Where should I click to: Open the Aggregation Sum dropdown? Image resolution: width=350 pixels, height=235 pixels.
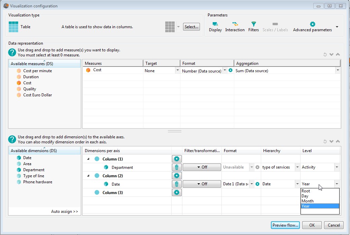(x=338, y=70)
